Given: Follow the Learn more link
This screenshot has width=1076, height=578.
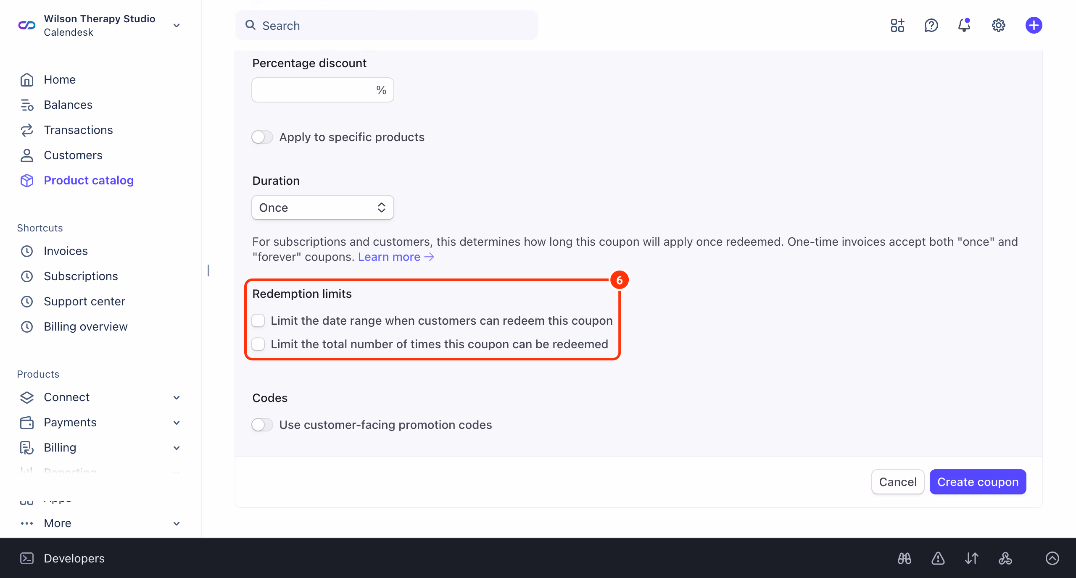Looking at the screenshot, I should pos(396,257).
